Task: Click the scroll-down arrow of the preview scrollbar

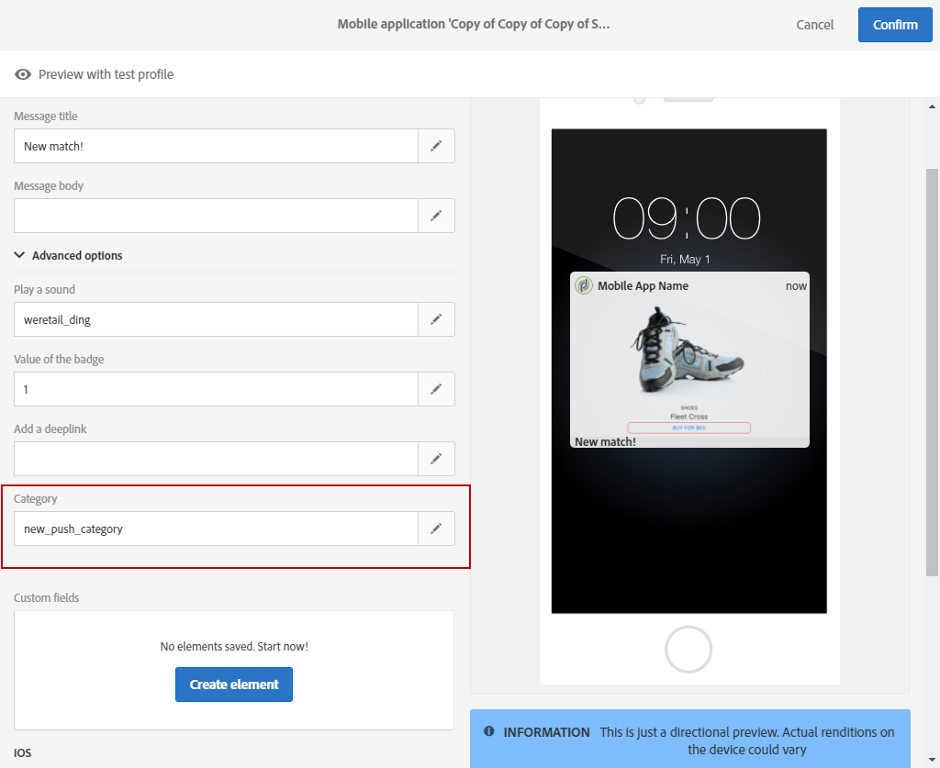Action: (x=932, y=759)
